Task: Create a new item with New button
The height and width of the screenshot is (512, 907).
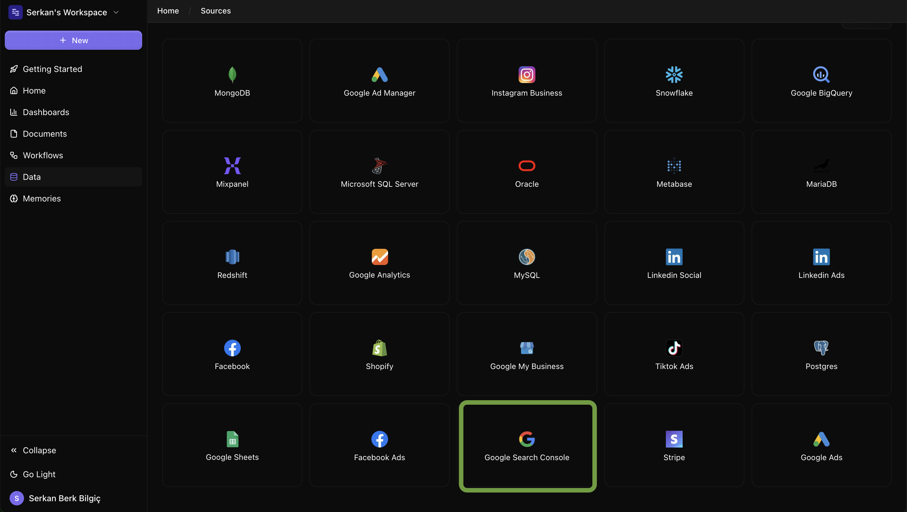Action: click(73, 40)
